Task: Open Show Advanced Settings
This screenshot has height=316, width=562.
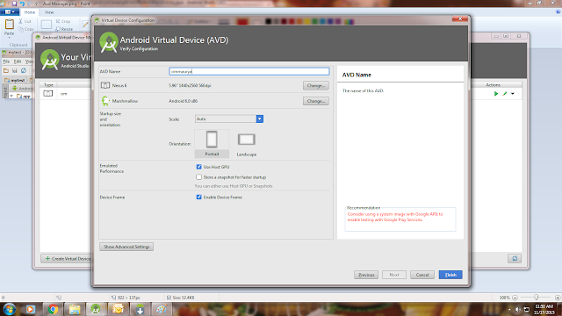Action: tap(126, 247)
